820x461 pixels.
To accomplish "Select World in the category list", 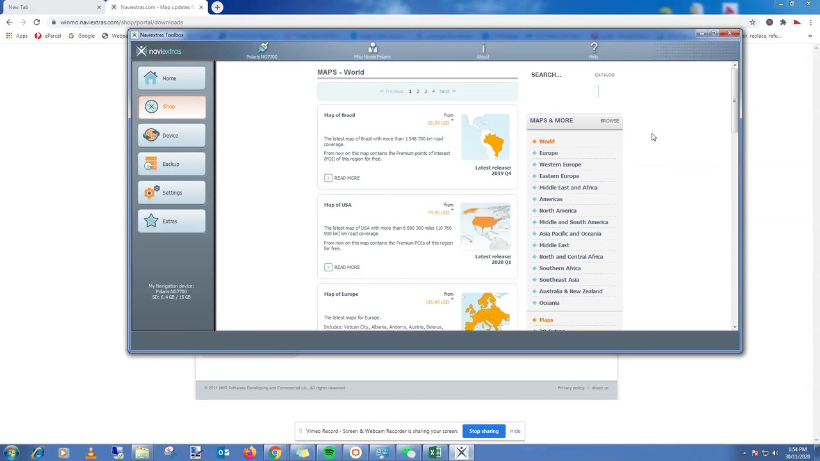I will [x=546, y=142].
